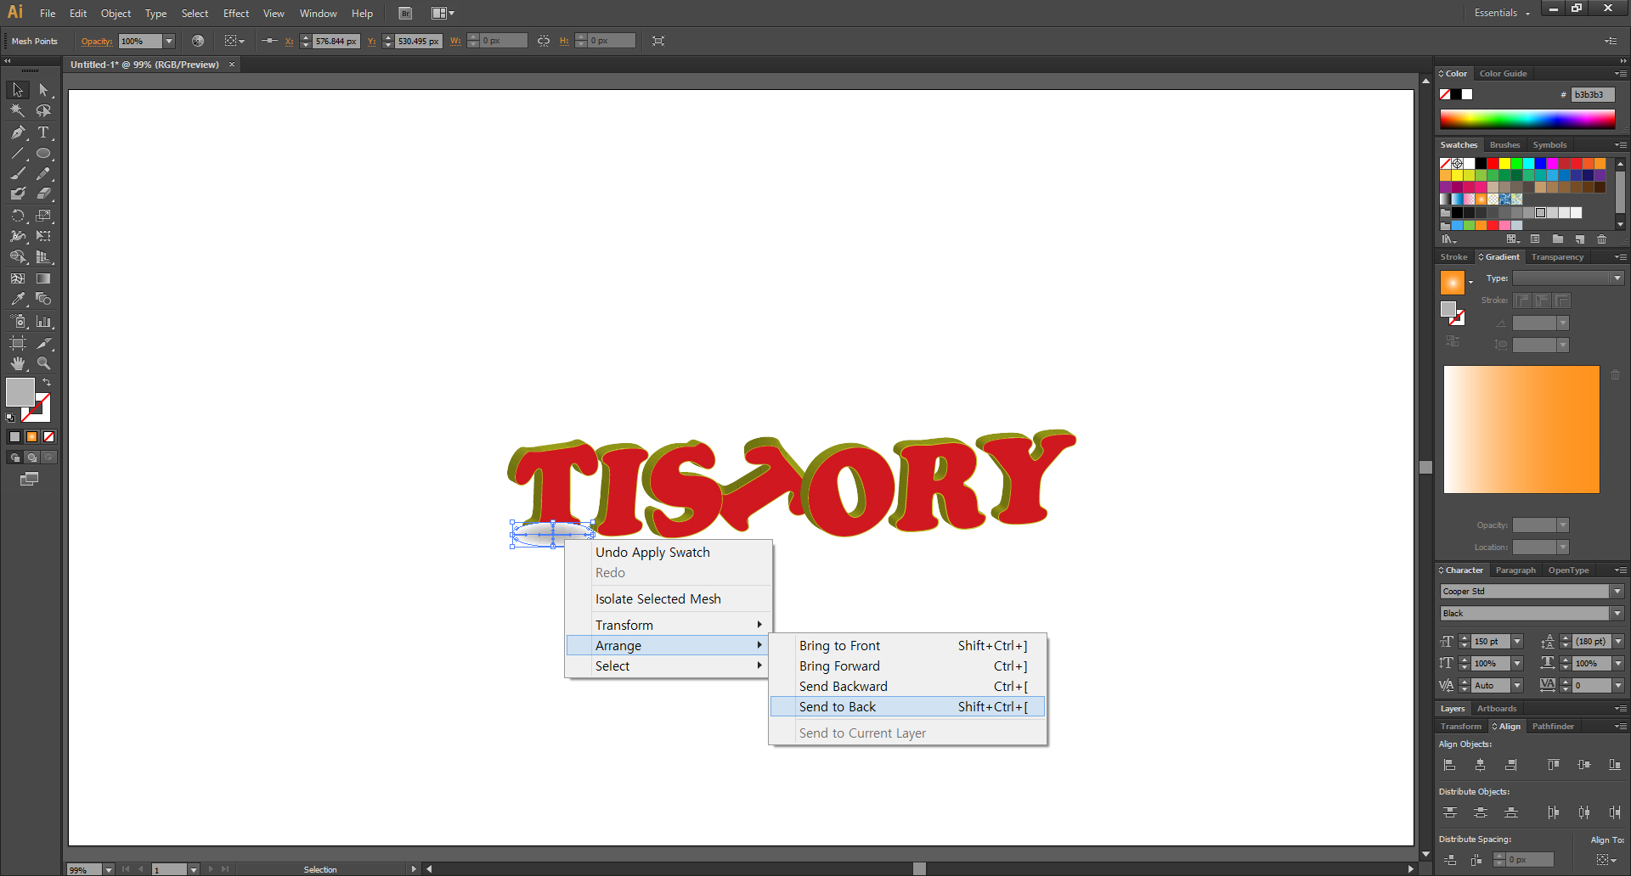
Task: Click Bring Forward option
Action: [907, 665]
